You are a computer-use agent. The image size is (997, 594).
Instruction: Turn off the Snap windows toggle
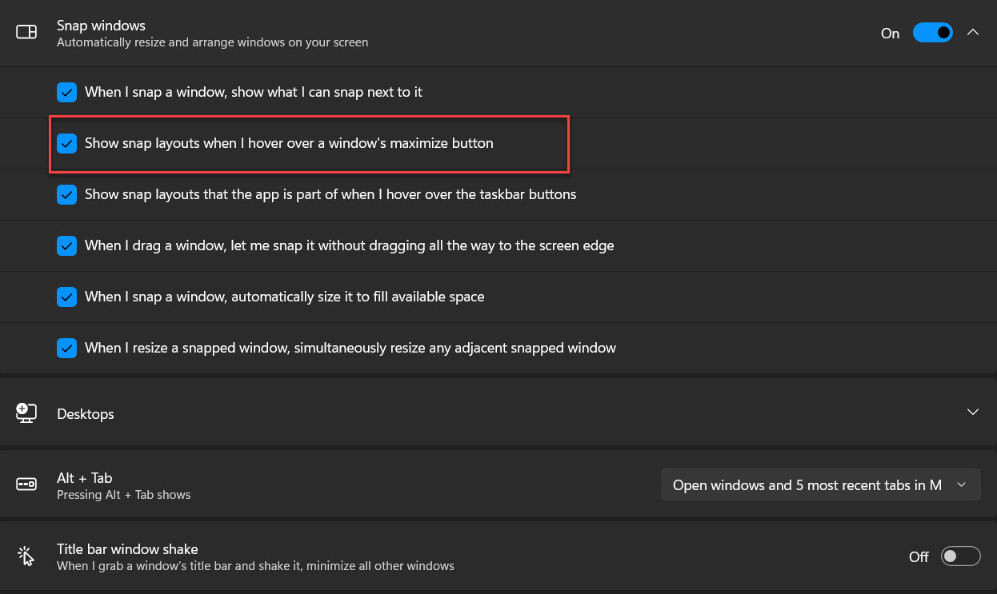(932, 33)
